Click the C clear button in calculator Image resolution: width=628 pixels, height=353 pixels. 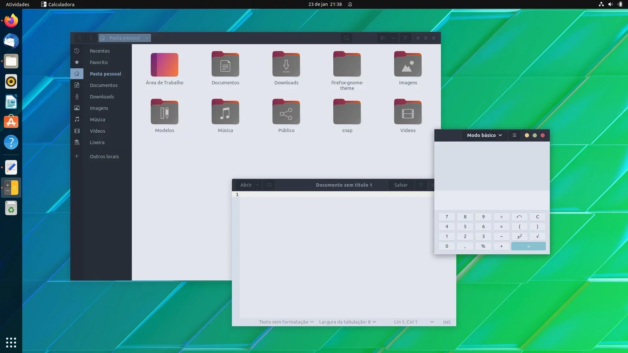(537, 217)
